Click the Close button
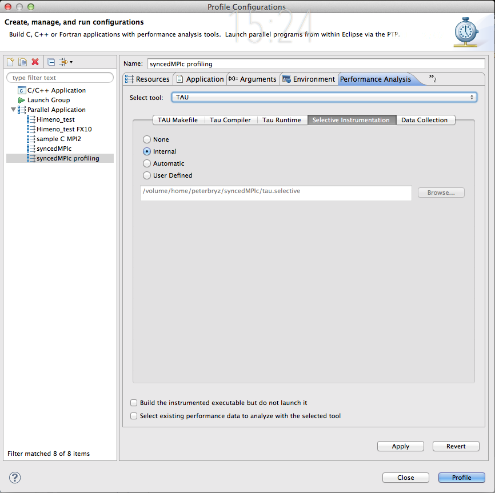Image resolution: width=495 pixels, height=493 pixels. click(x=406, y=478)
